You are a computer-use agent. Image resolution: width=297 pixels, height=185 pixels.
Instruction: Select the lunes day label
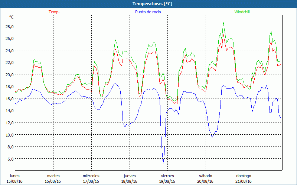(15, 176)
